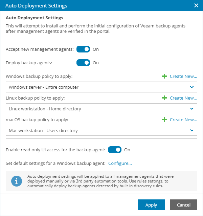Image resolution: width=203 pixels, height=216 pixels.
Task: Toggle read-only UI access for backup agent
Action: pos(114,150)
